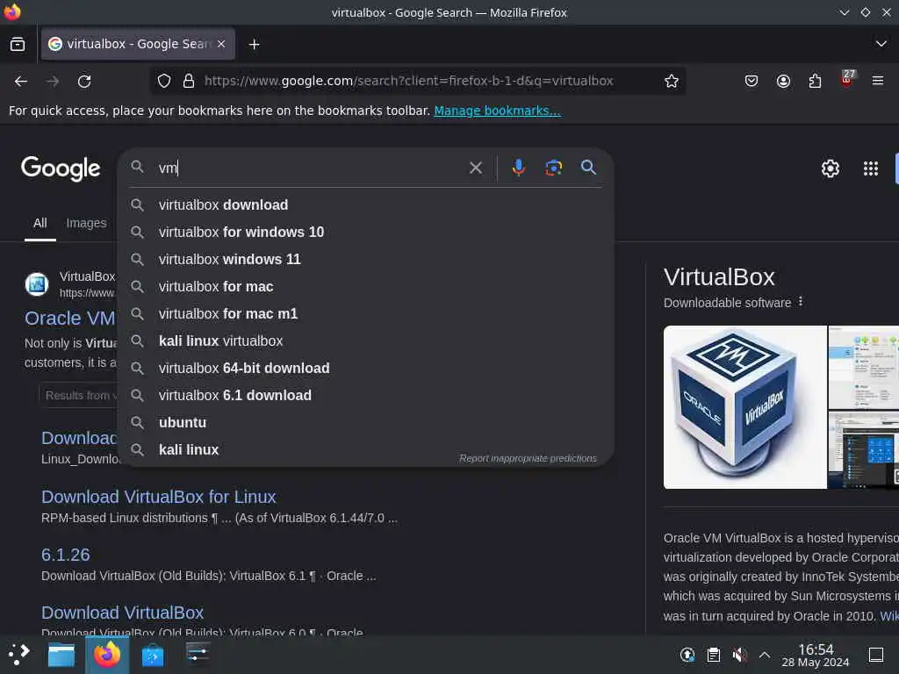The height and width of the screenshot is (674, 899).
Task: Open System Settings from taskbar
Action: click(x=198, y=654)
